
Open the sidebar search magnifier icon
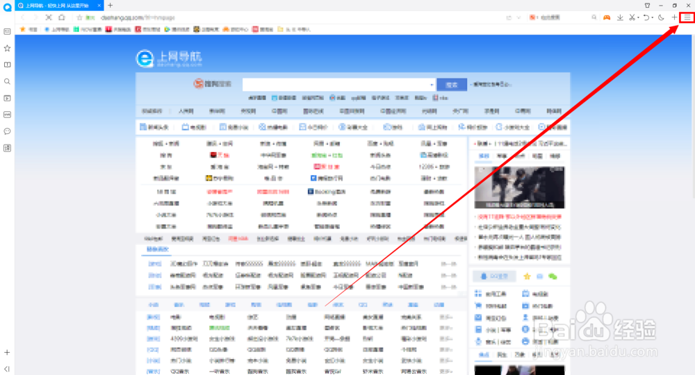(x=7, y=81)
